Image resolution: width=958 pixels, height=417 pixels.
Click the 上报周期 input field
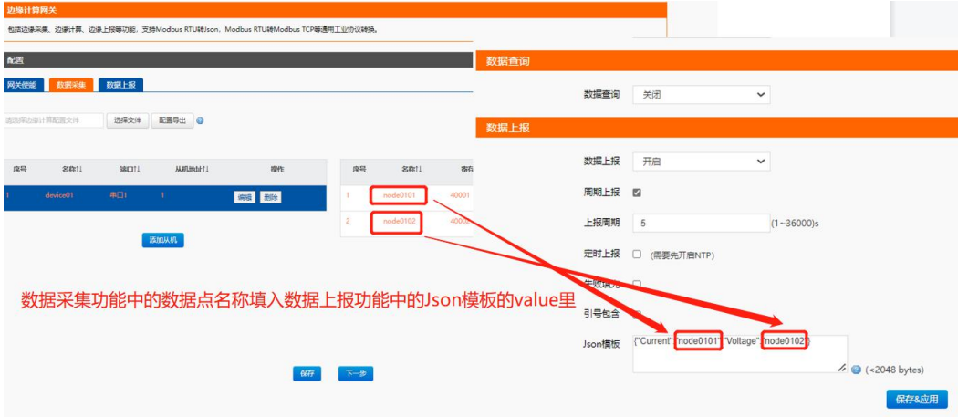[702, 224]
